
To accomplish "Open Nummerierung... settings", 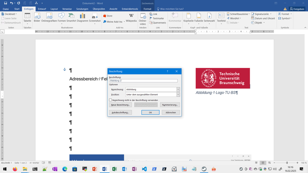I will point(170,105).
